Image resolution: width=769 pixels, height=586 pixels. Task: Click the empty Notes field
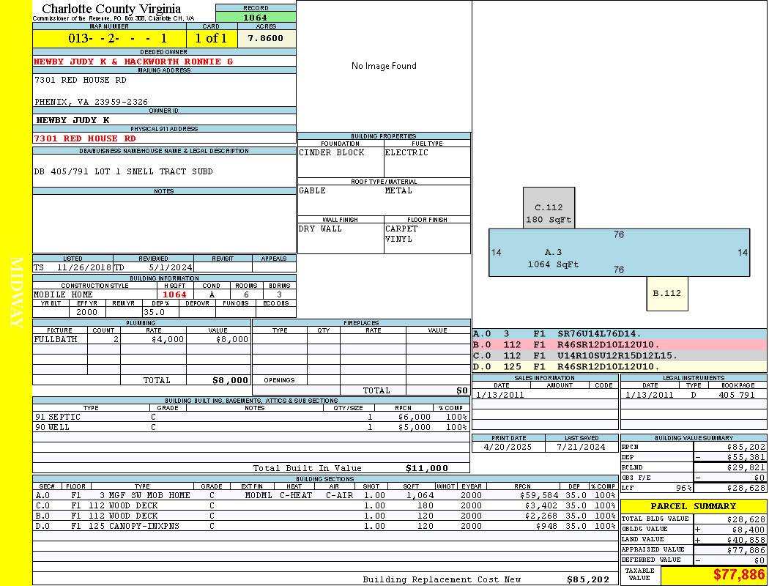point(164,223)
